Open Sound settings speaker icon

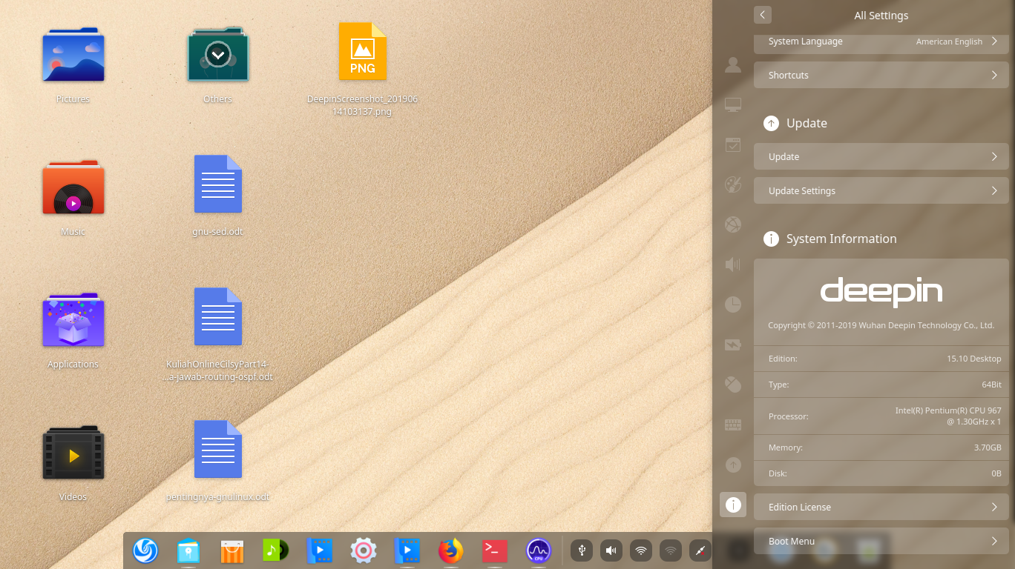coord(733,264)
